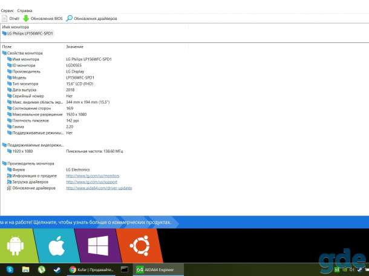The width and height of the screenshot is (369, 276).
Task: Click the Отчёт report toolbar button
Action: click(11, 18)
